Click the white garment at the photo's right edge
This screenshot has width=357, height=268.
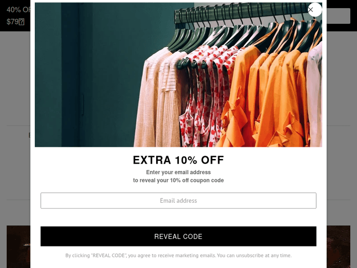315,96
